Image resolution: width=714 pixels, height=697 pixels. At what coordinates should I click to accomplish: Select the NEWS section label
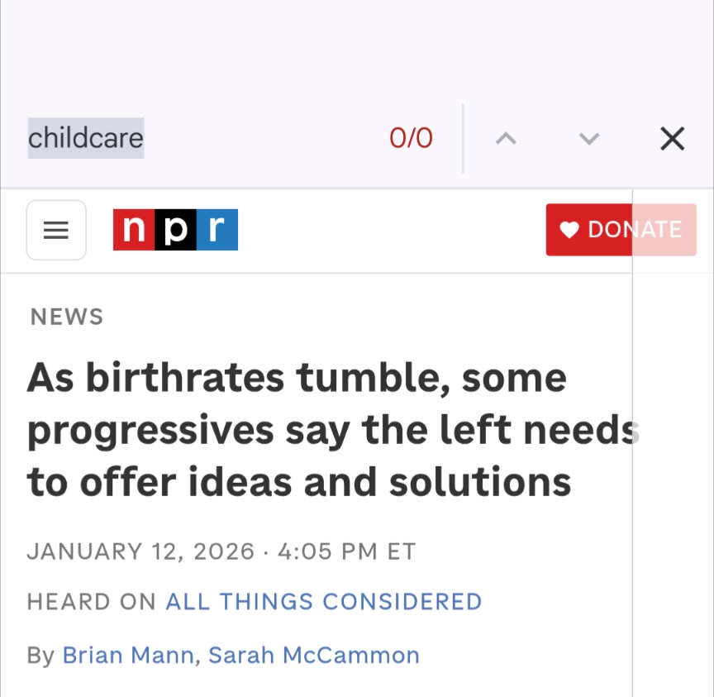tap(67, 317)
